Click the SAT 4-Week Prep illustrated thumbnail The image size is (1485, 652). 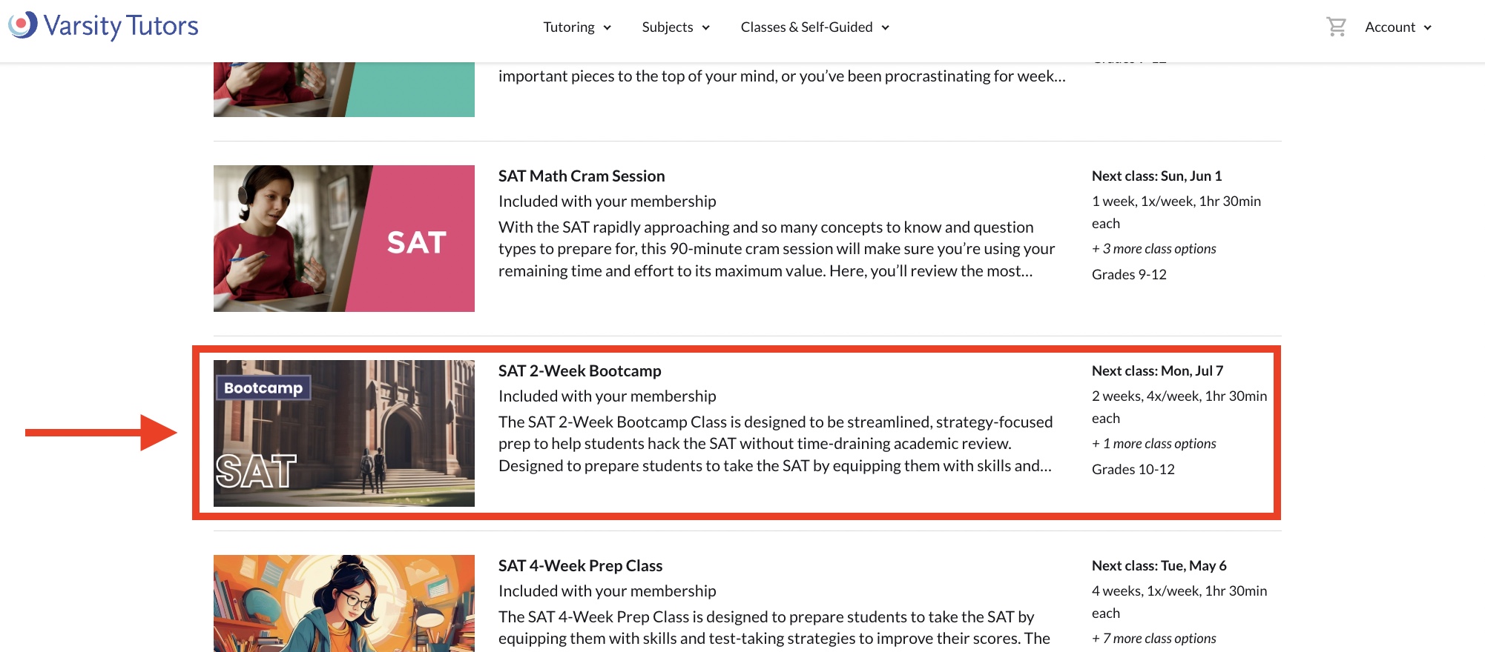[x=344, y=603]
